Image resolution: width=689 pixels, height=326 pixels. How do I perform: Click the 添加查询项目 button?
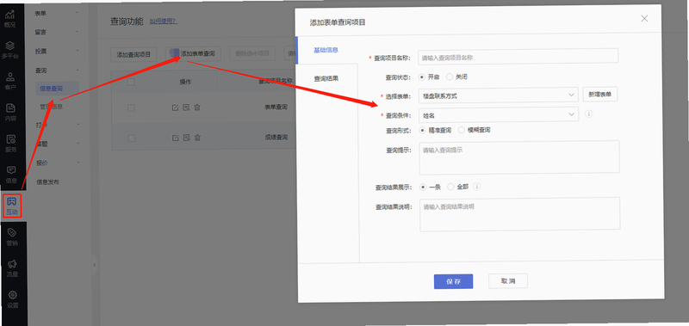point(133,54)
